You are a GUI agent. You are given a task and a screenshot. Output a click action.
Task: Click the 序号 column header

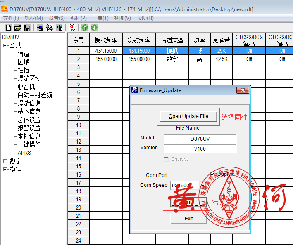78,40
